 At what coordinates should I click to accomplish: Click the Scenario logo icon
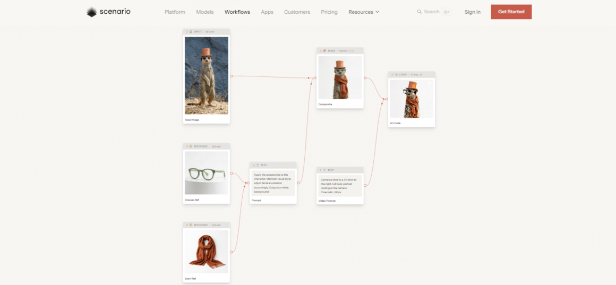coord(91,12)
